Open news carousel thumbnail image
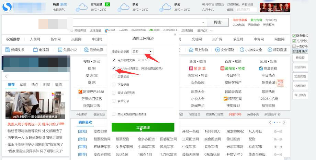316x160 pixels. coord(35,105)
